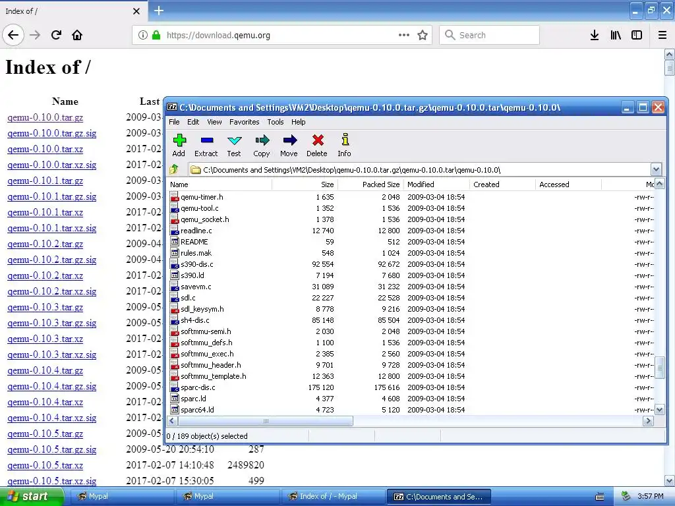Open the browser Library icon
The image size is (675, 506).
[x=616, y=36]
